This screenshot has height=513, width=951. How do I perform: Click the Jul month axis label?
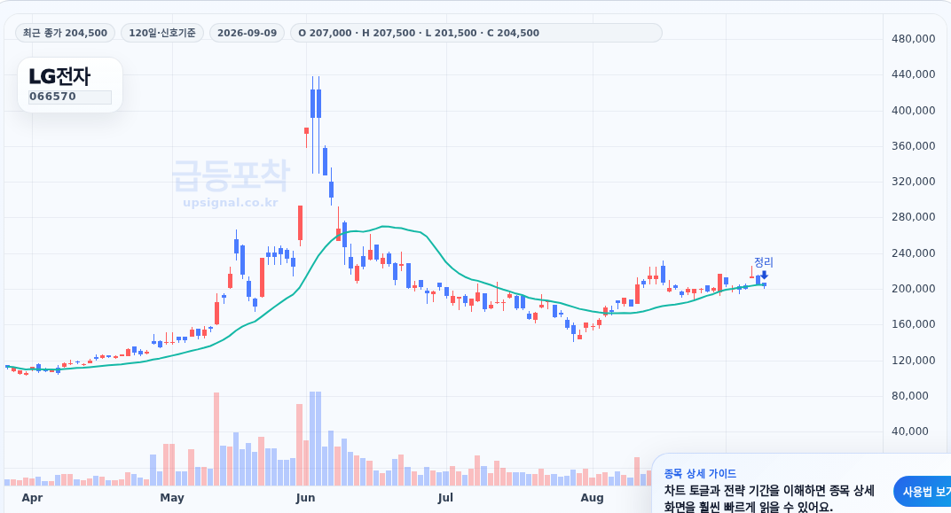click(x=445, y=498)
